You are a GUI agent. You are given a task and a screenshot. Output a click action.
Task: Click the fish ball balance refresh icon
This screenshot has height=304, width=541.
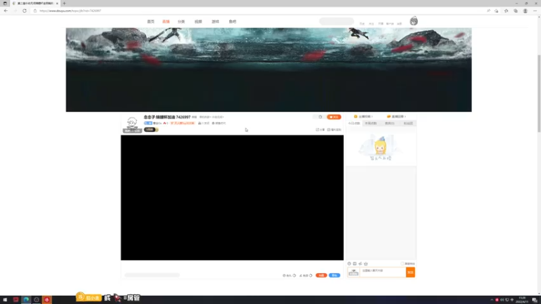tap(294, 276)
